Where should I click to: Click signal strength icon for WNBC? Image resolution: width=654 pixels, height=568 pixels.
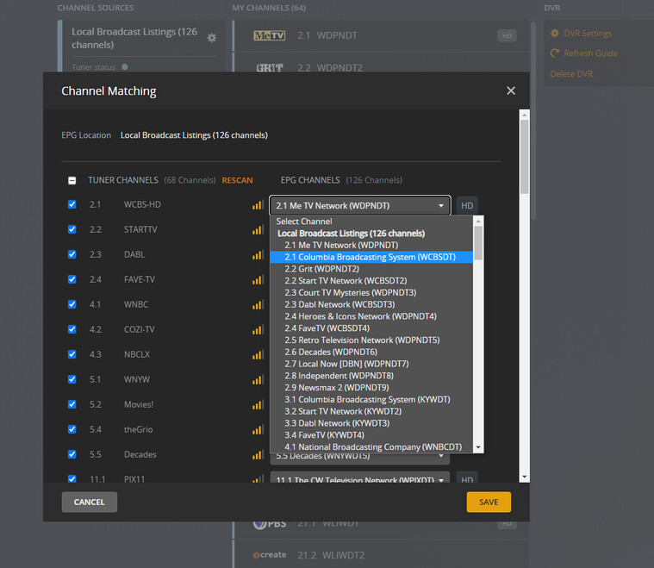tap(258, 305)
